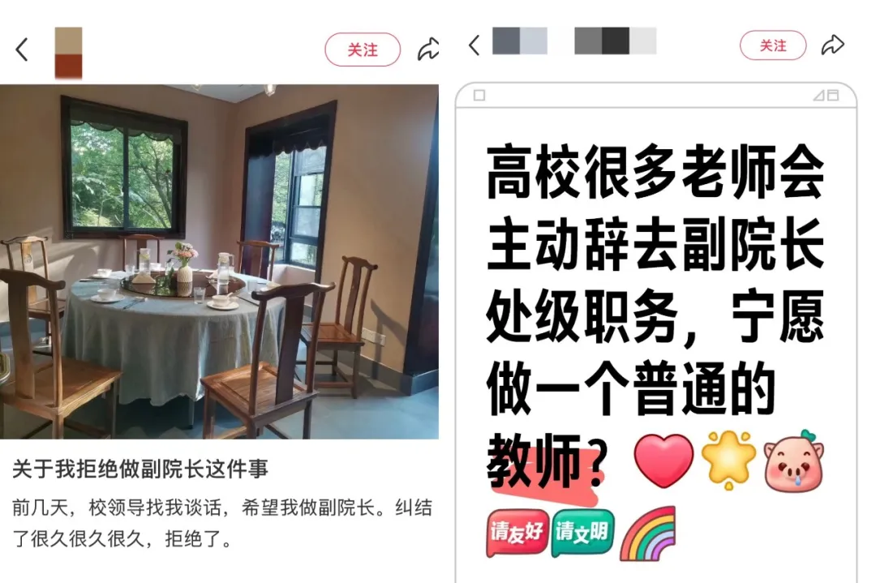Tap the 请友好 red sticker
Image resolution: width=876 pixels, height=583 pixels.
click(517, 532)
